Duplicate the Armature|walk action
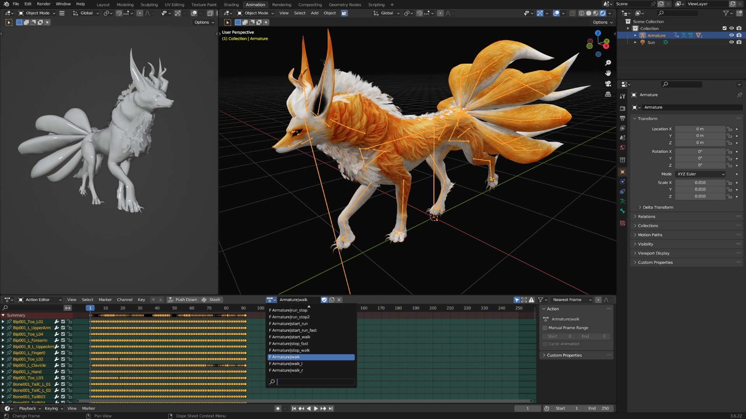 click(332, 300)
